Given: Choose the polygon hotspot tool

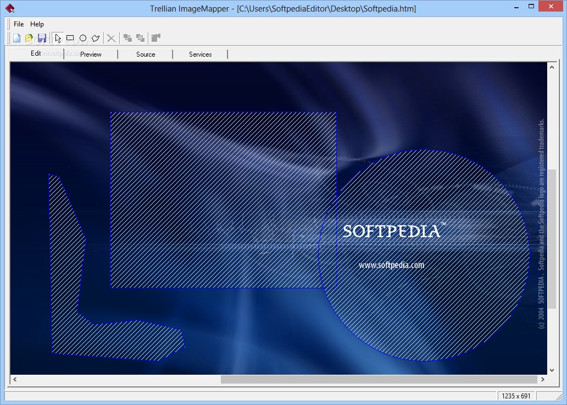Looking at the screenshot, I should click(x=96, y=38).
